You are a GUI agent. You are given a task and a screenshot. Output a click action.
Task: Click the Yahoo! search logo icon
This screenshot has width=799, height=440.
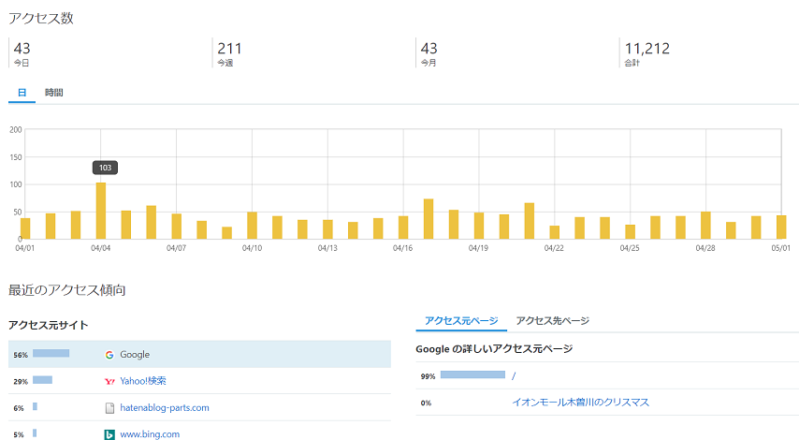(x=109, y=381)
